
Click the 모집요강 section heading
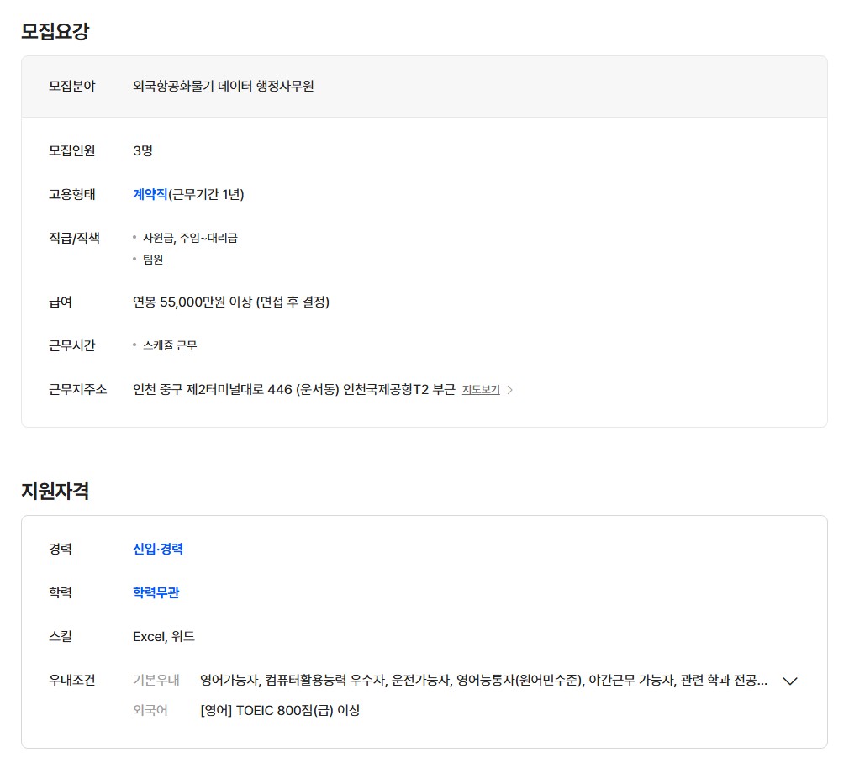coord(55,32)
